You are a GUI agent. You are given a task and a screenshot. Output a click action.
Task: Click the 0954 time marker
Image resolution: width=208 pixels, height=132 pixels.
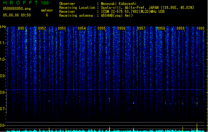(x=82, y=28)
